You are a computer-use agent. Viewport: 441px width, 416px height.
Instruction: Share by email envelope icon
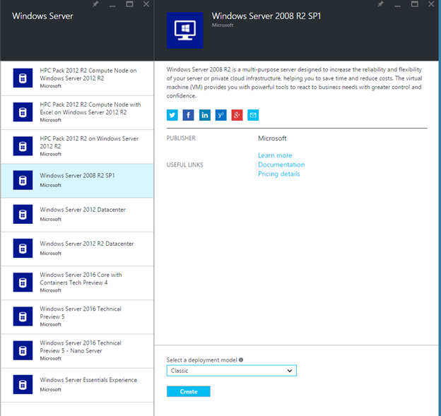pos(253,115)
